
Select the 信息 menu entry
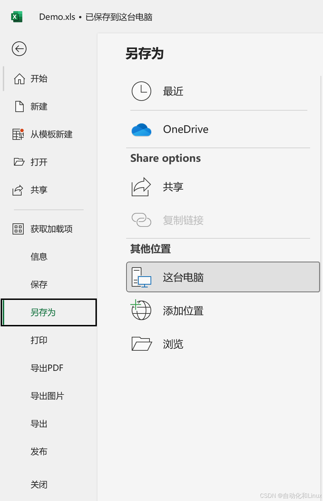(39, 256)
